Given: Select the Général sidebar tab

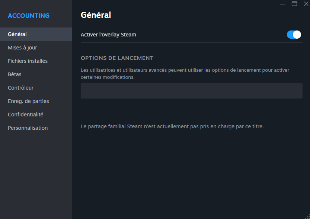Looking at the screenshot, I should [17, 34].
